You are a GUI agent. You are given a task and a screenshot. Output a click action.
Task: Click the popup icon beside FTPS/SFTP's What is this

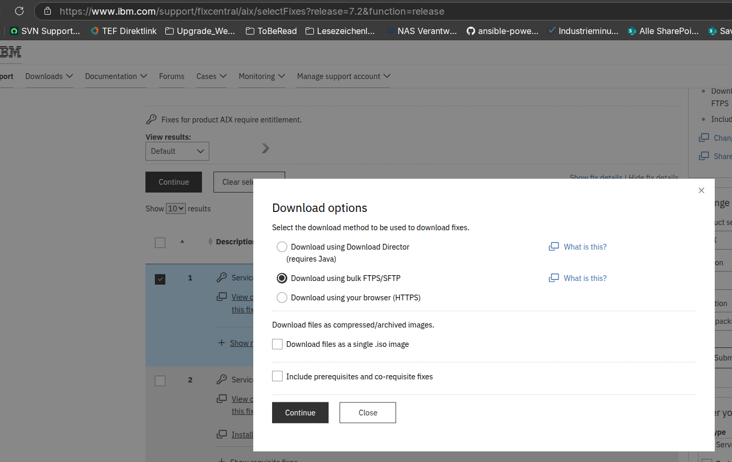point(554,278)
